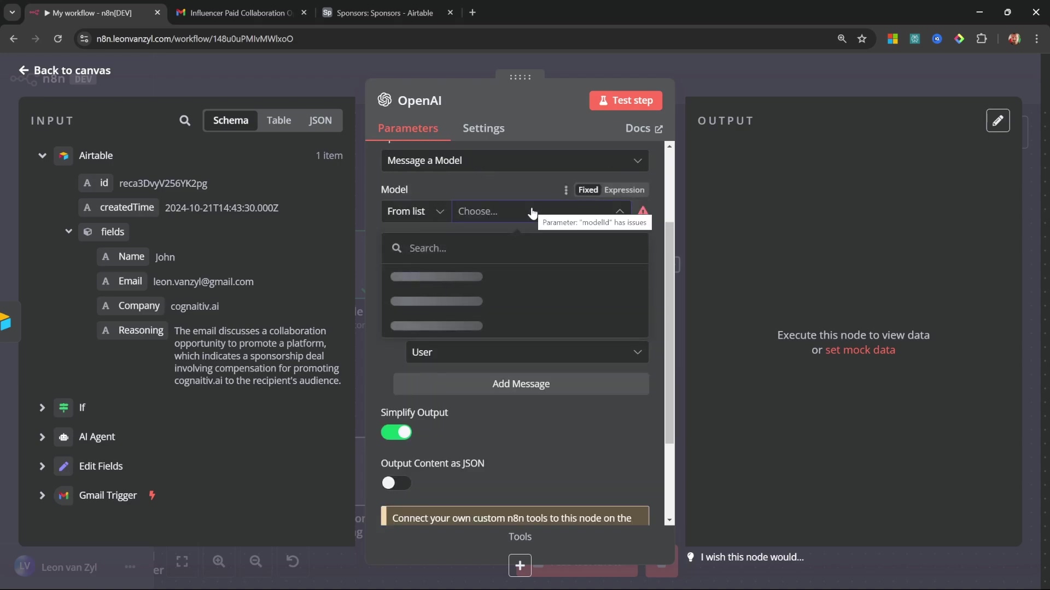The height and width of the screenshot is (590, 1050).
Task: Click the set mock data link
Action: click(860, 350)
